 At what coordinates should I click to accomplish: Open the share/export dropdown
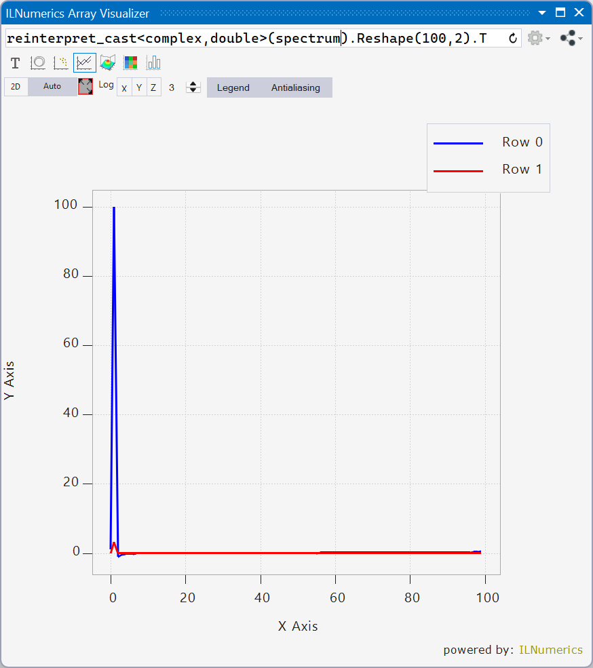571,39
